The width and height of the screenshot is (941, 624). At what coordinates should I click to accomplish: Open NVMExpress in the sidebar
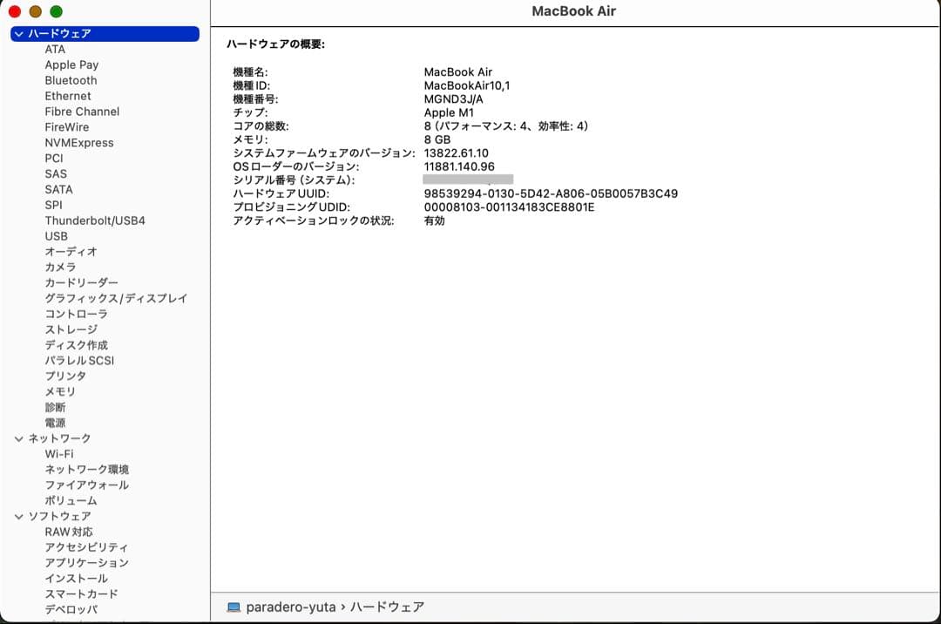(79, 143)
